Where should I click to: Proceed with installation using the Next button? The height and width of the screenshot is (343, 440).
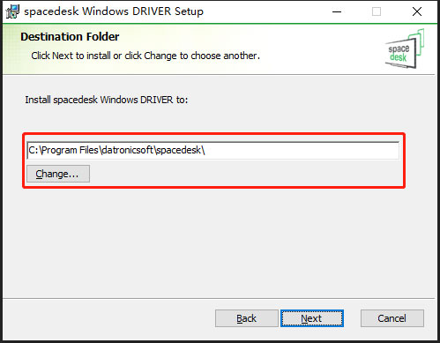click(x=312, y=318)
